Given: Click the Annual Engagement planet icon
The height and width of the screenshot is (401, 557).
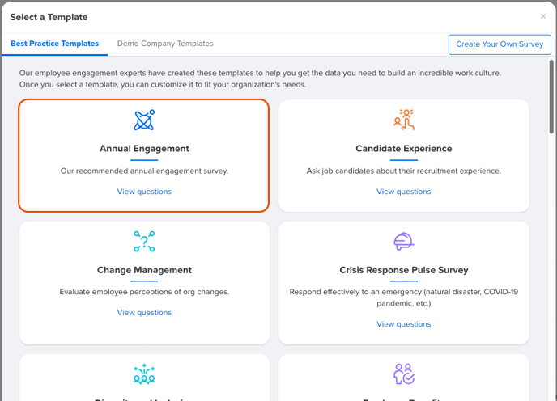Looking at the screenshot, I should 144,120.
